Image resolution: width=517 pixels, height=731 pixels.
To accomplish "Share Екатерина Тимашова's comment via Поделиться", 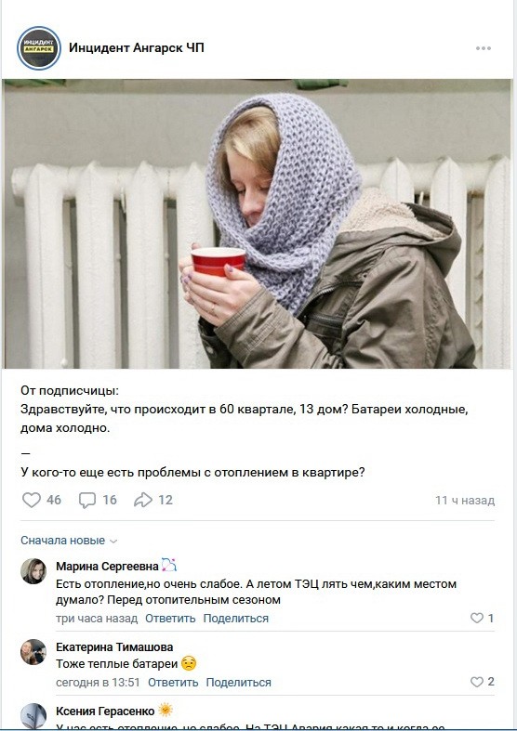I will click(x=238, y=683).
